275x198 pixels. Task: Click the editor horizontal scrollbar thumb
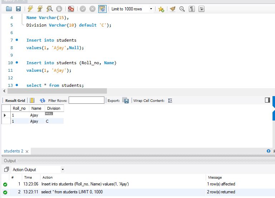pos(57,91)
